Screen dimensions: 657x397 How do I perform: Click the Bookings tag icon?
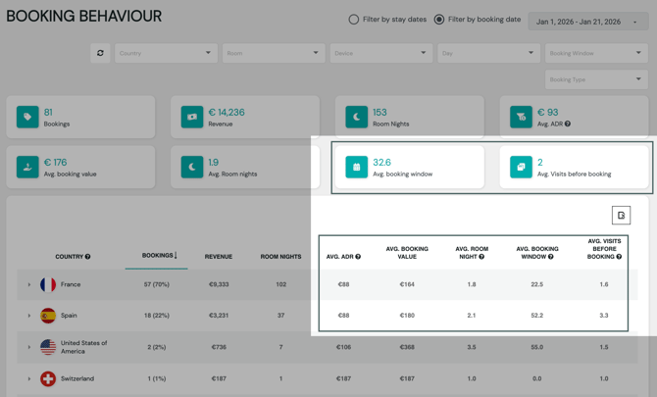tap(27, 117)
